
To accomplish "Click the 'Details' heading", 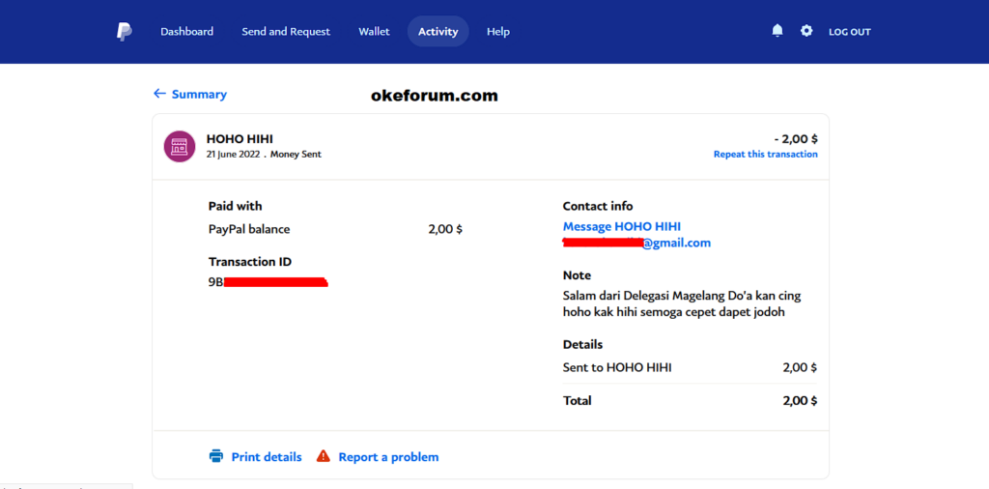I will [582, 344].
